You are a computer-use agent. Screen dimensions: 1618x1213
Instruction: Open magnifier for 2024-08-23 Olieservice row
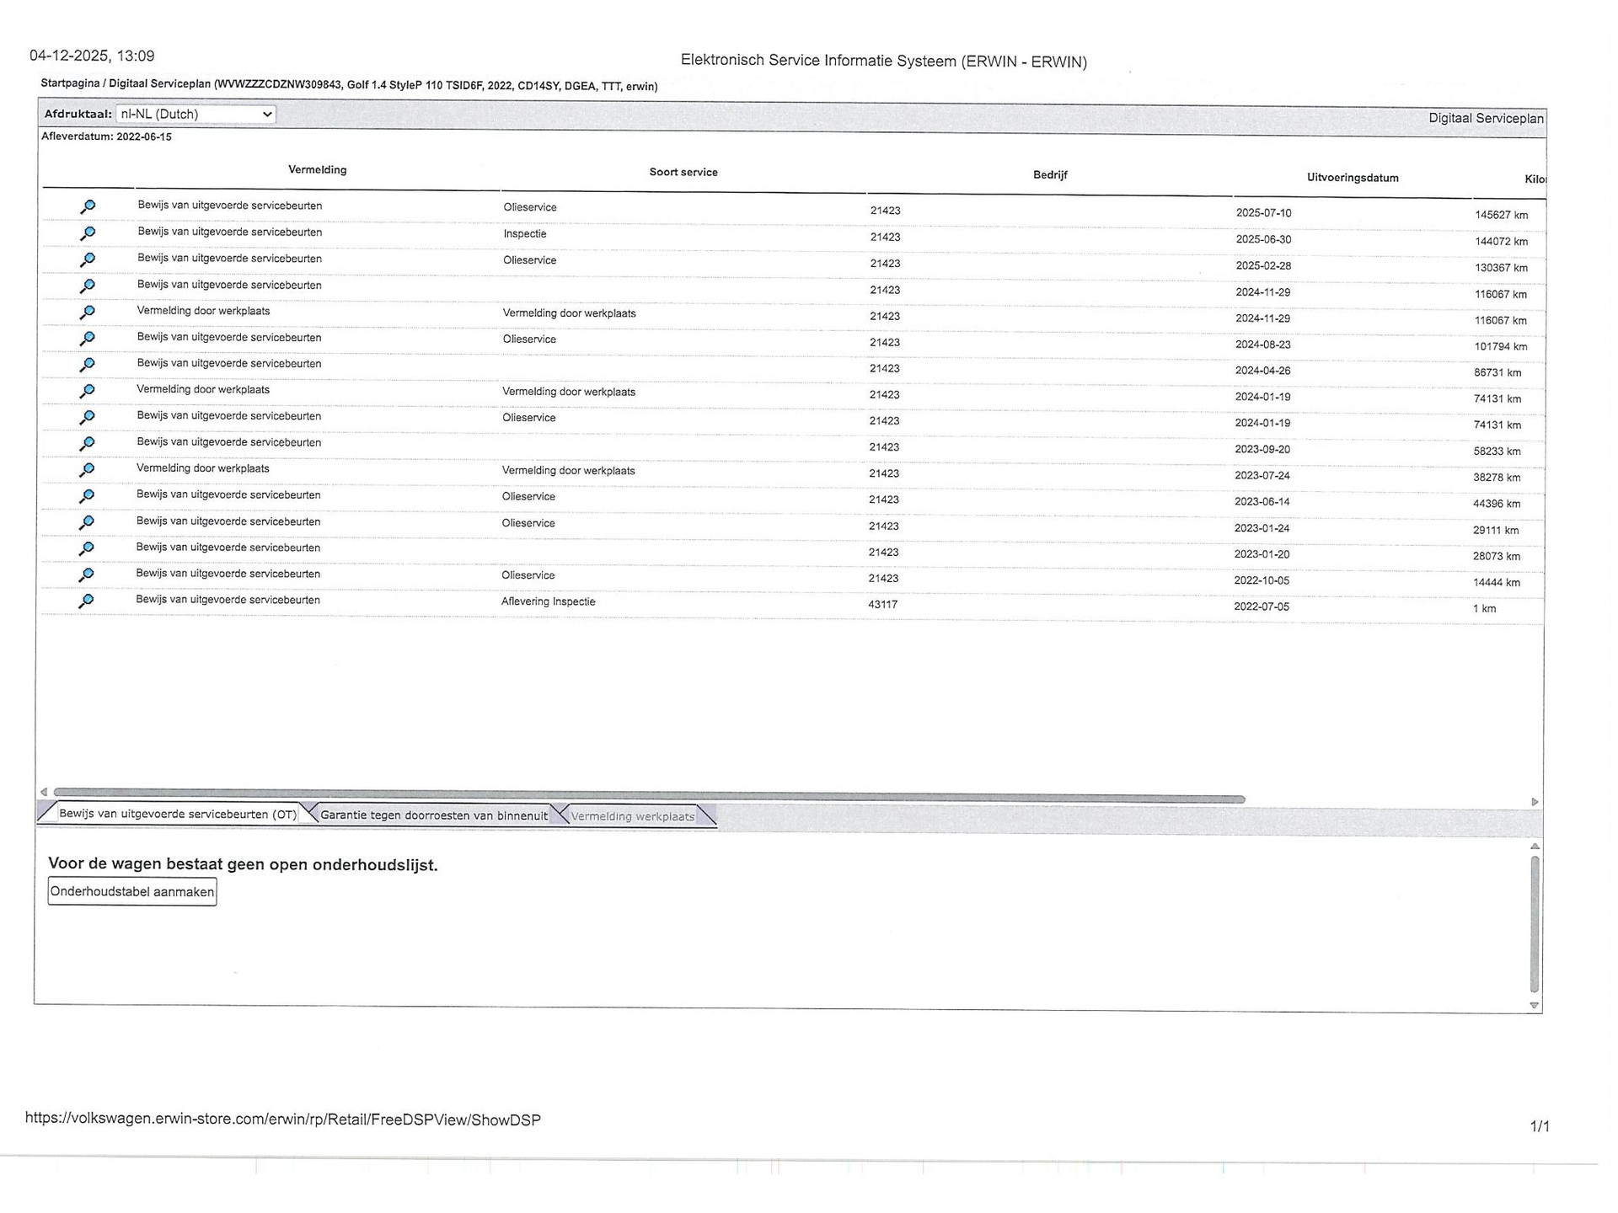[x=87, y=339]
